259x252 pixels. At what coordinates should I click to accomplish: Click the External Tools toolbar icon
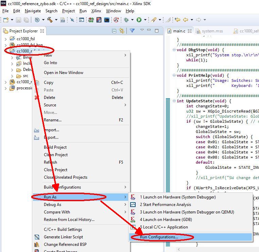pos(153,20)
